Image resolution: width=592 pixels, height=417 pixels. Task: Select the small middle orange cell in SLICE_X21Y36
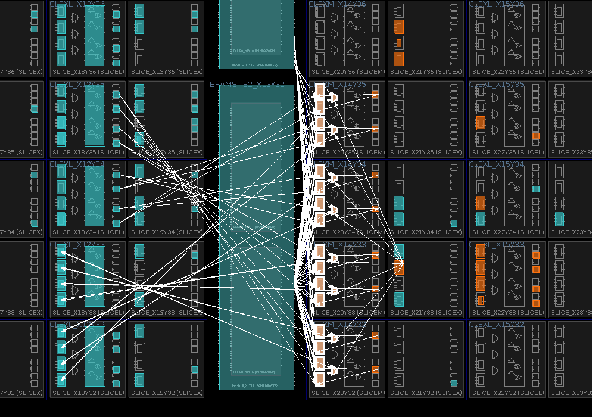tap(398, 43)
